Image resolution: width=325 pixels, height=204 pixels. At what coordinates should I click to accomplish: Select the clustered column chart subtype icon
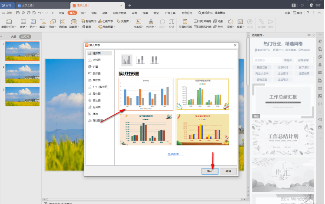coord(126,59)
